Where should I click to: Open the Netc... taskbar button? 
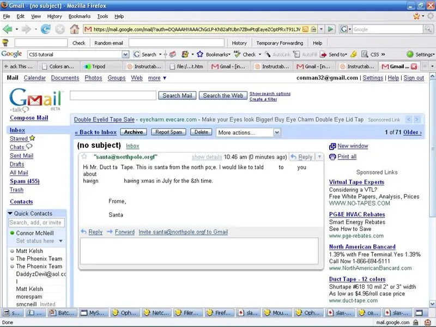[156, 313]
